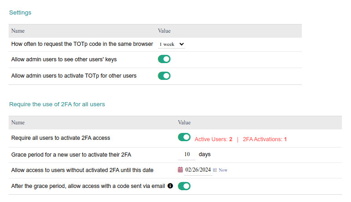This screenshot has width=351, height=202.
Task: Click the Settings section heading
Action: [20, 13]
